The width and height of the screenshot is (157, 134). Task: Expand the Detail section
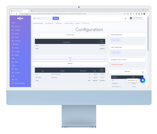click(70, 58)
